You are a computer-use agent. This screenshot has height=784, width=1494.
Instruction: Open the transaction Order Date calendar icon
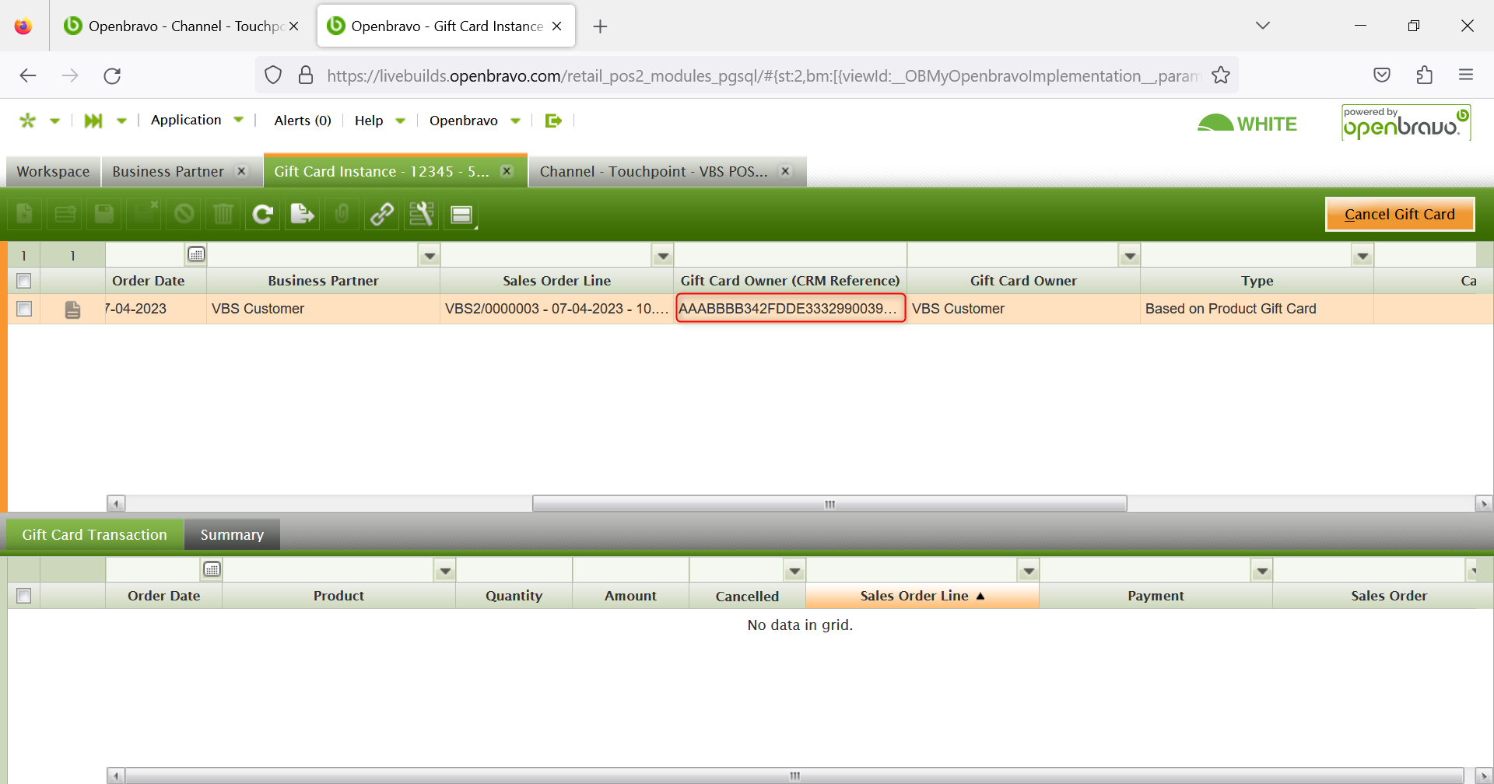point(212,569)
